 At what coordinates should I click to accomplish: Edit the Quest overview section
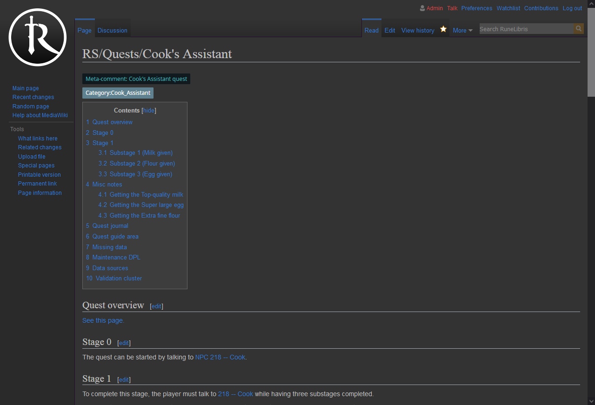pyautogui.click(x=156, y=306)
